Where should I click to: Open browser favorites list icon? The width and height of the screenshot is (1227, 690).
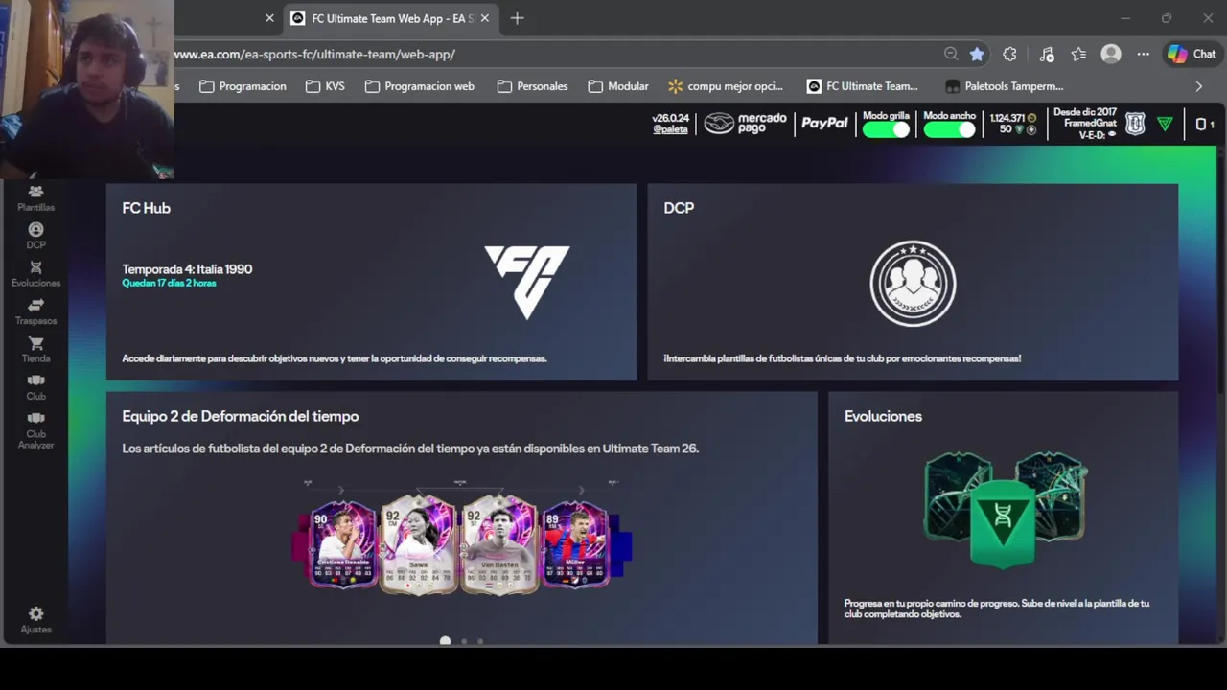pyautogui.click(x=1078, y=55)
